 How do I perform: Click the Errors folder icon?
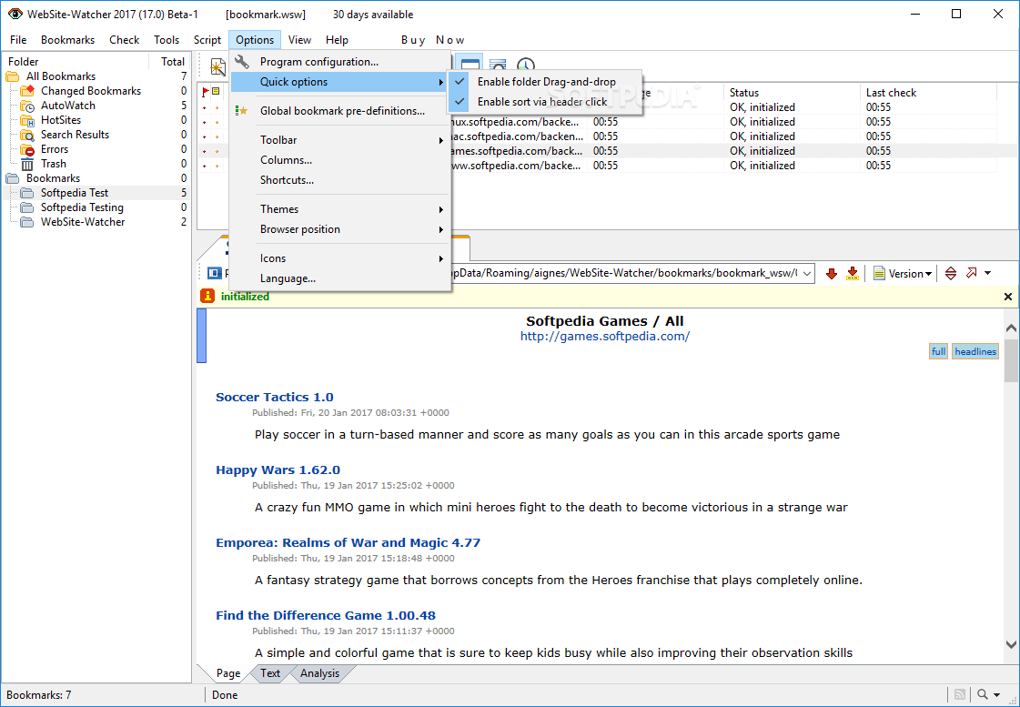(x=26, y=149)
